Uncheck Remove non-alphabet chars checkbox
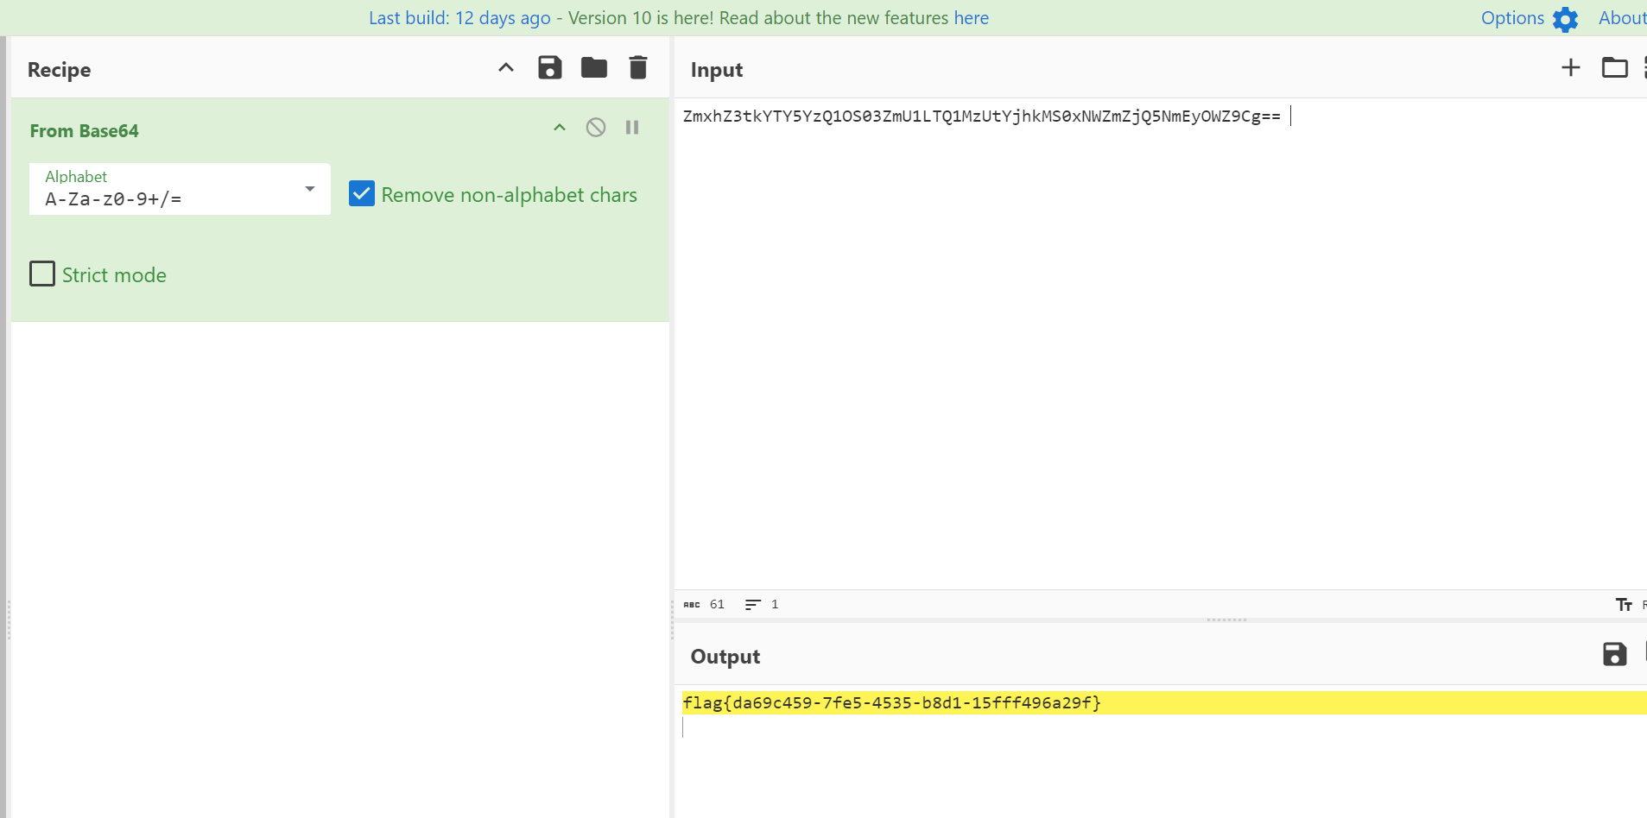The height and width of the screenshot is (818, 1647). 362,193
